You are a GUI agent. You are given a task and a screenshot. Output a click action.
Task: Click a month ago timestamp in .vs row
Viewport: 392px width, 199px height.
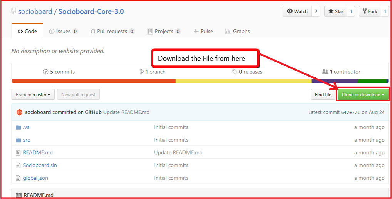pos(369,127)
